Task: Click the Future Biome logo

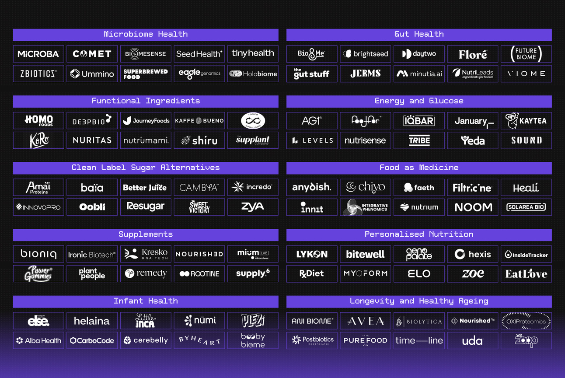Action: [x=526, y=54]
